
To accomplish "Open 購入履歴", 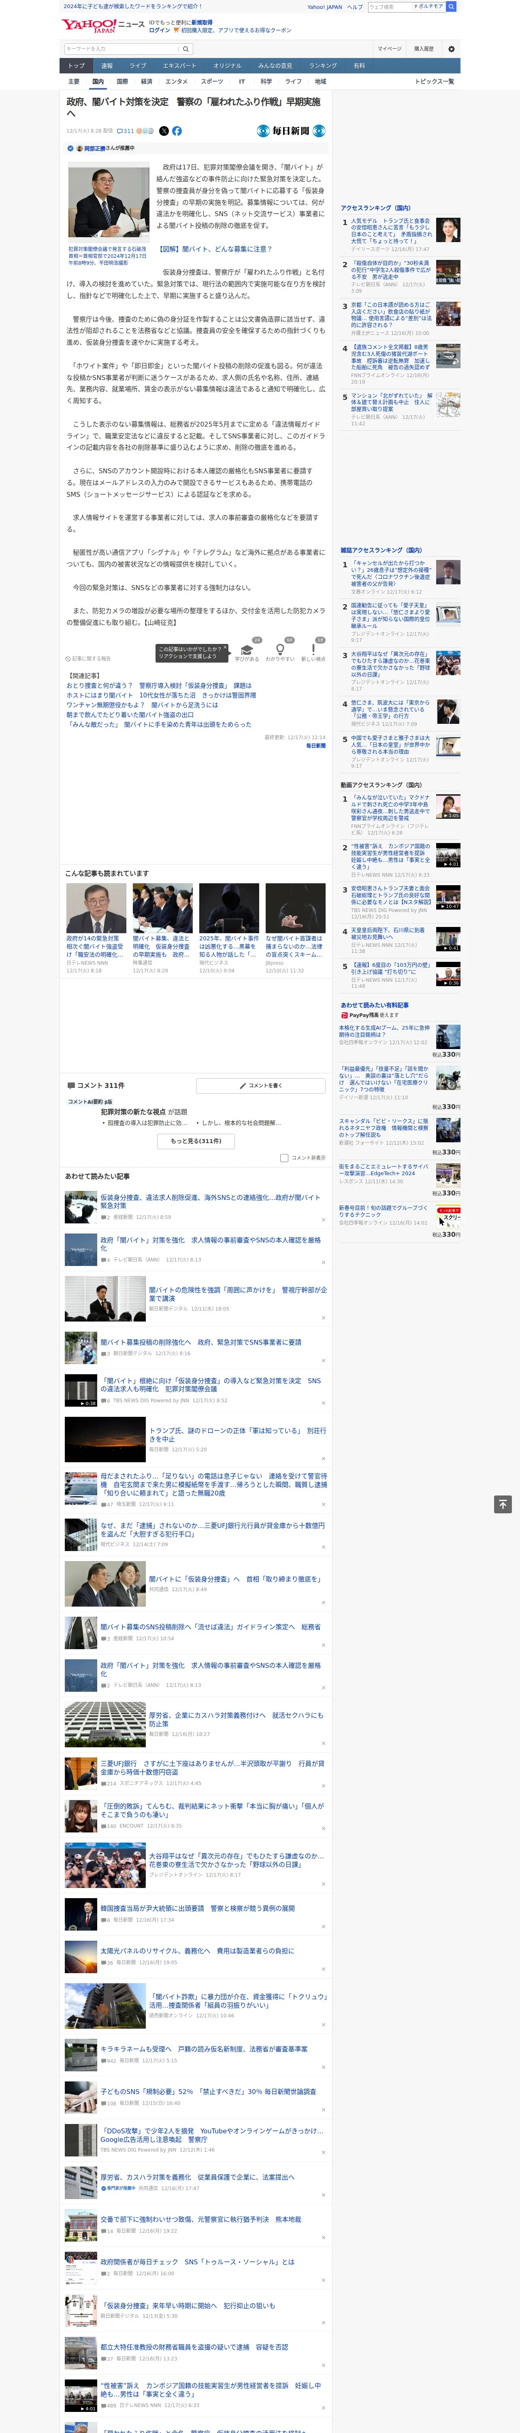I will tap(424, 49).
